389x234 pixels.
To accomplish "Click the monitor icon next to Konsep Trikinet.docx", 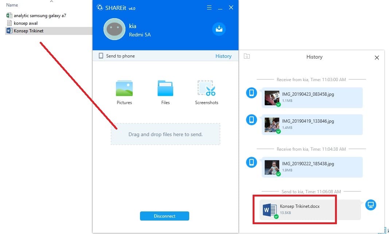I will pos(371,205).
